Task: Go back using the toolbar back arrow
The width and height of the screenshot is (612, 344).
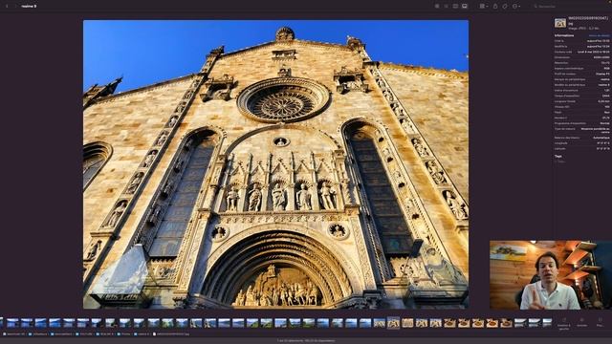Action: [x=7, y=7]
